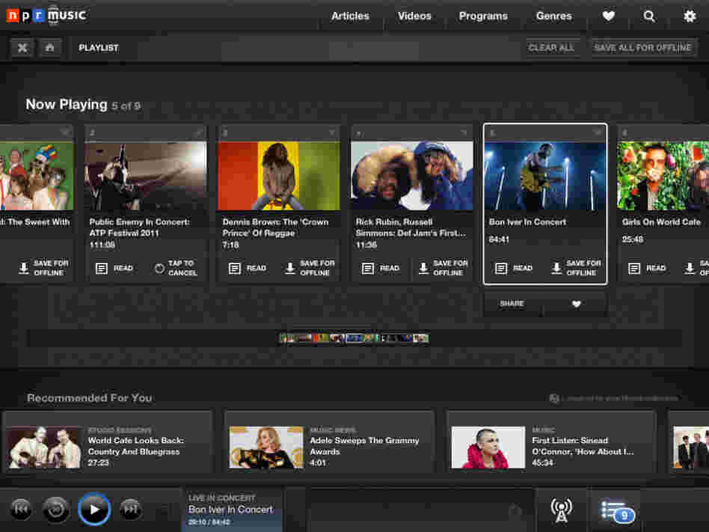Open the search magnifier icon
709x532 pixels.
pyautogui.click(x=649, y=16)
